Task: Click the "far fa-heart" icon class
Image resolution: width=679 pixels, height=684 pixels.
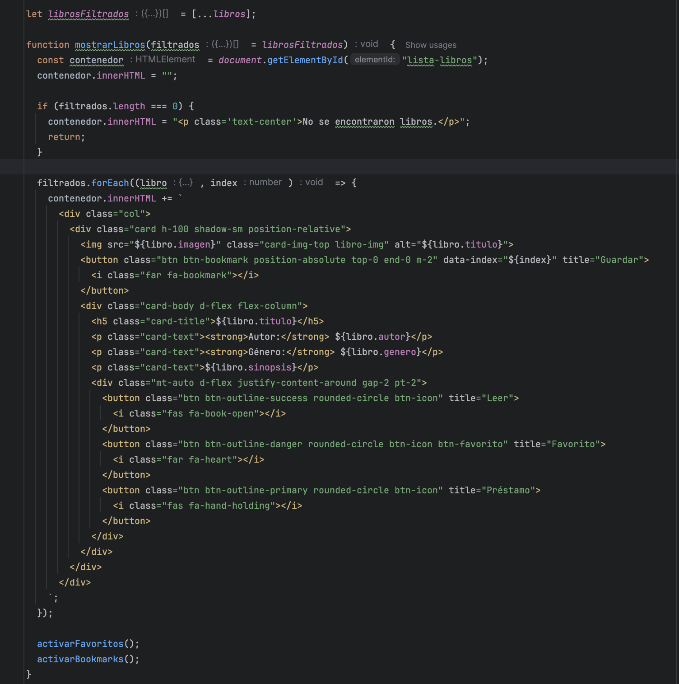Action: tap(200, 459)
